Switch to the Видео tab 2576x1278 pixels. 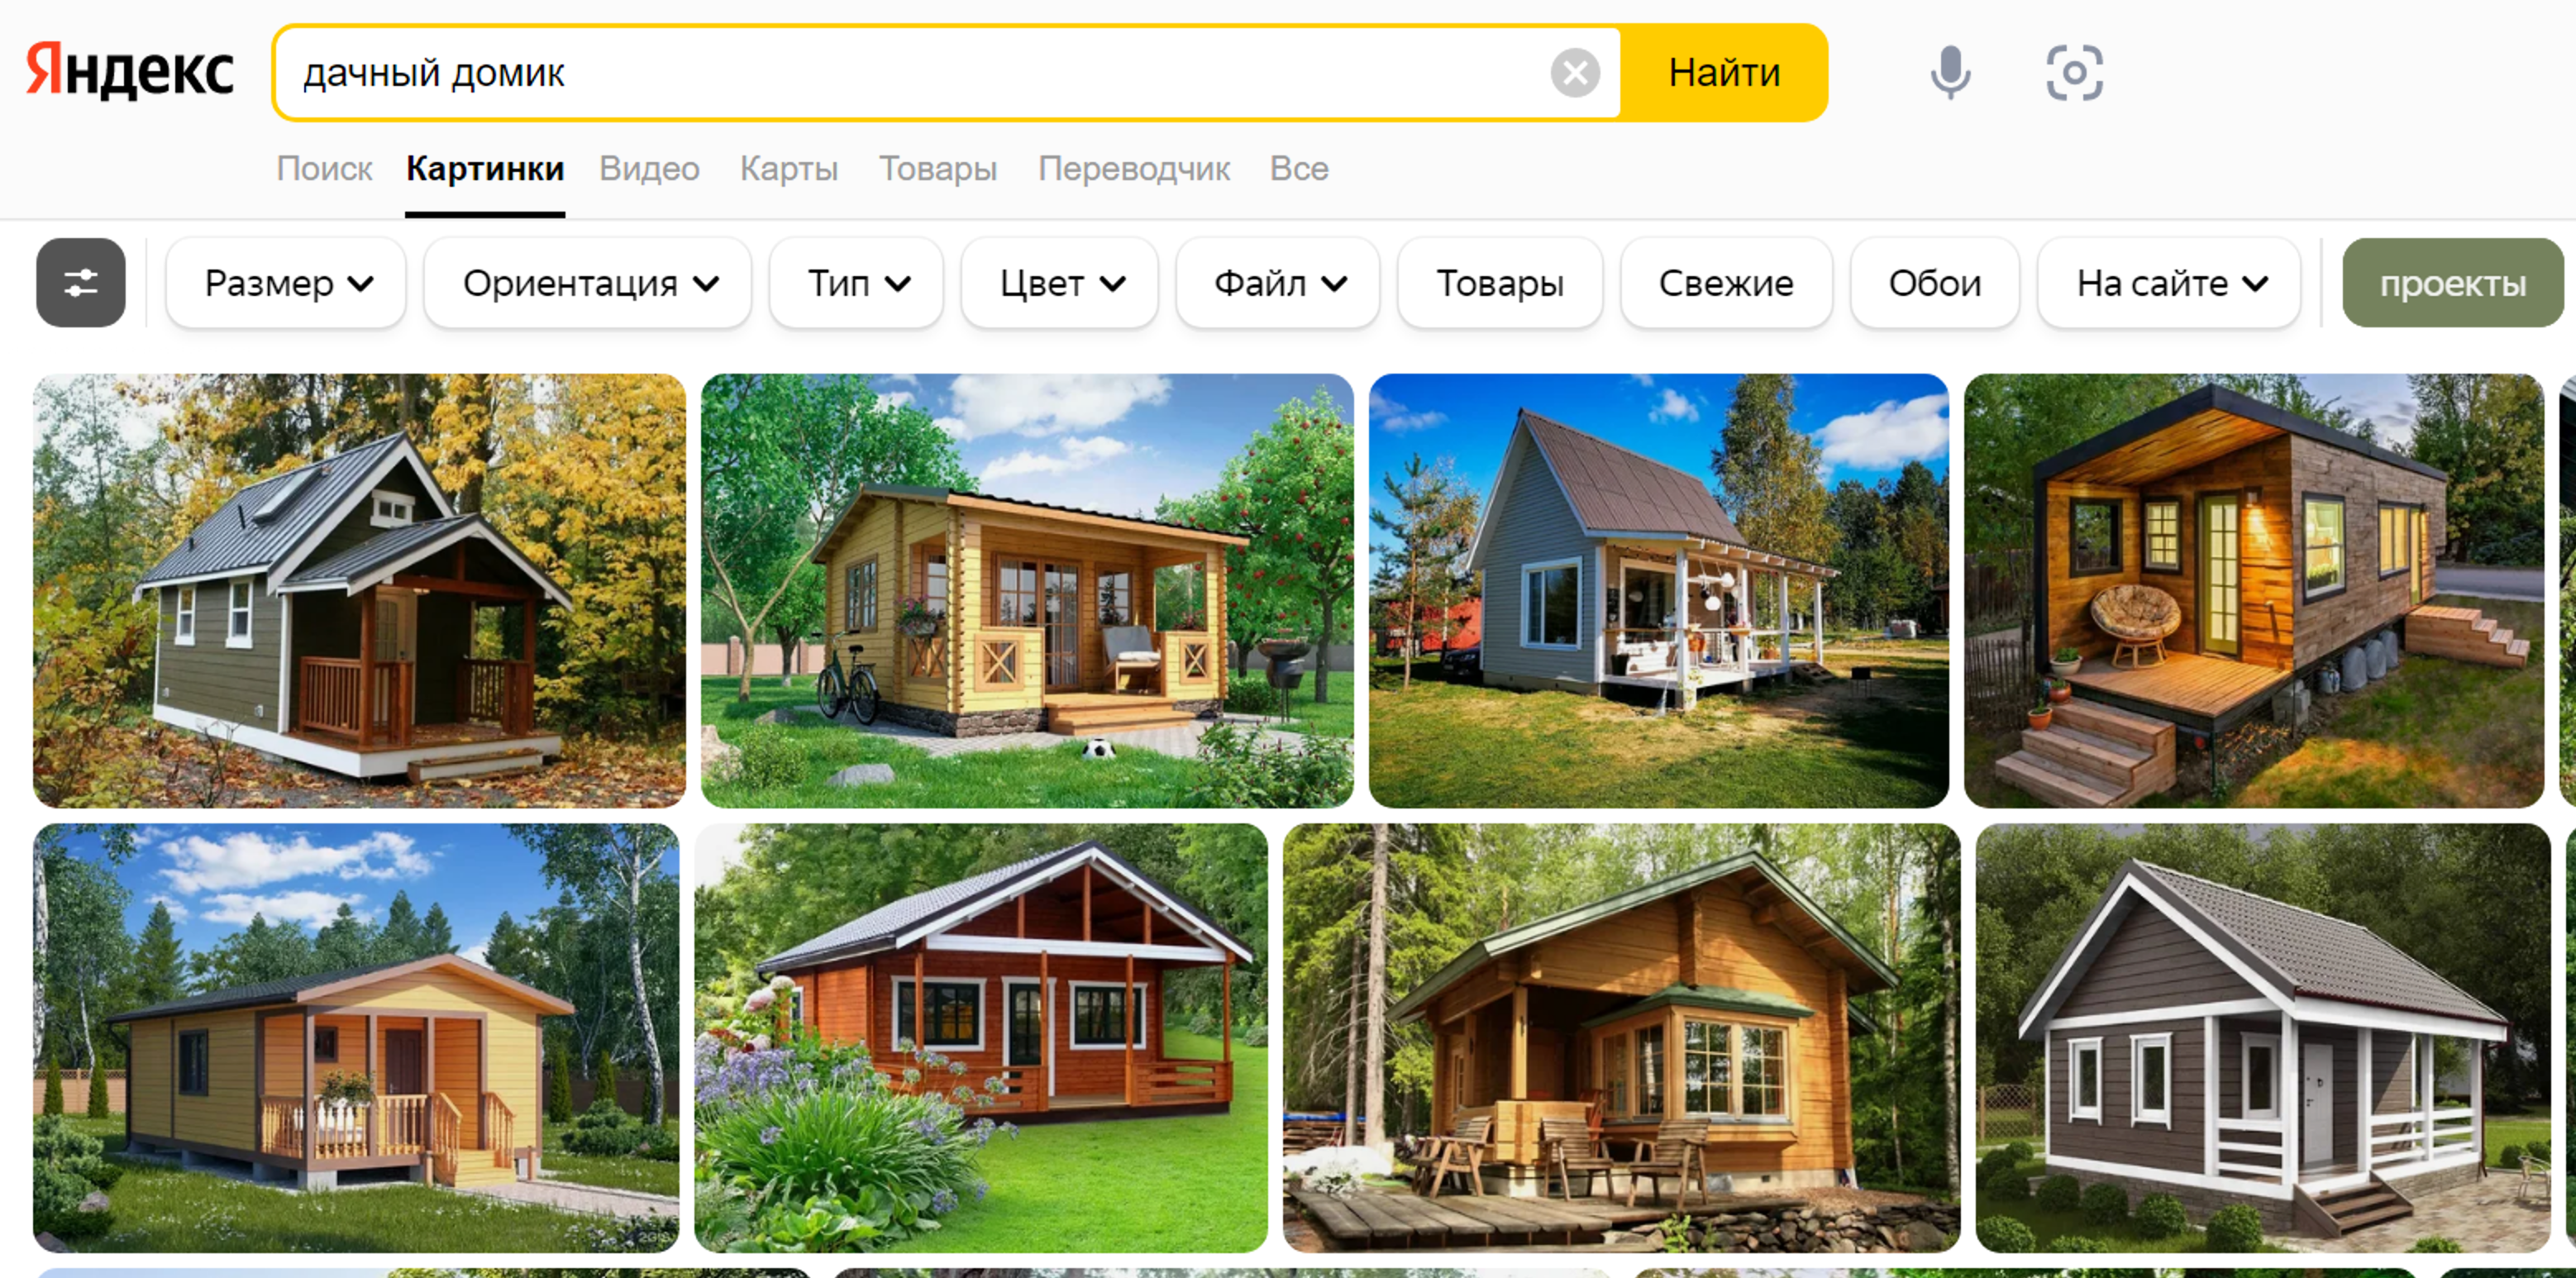649,168
